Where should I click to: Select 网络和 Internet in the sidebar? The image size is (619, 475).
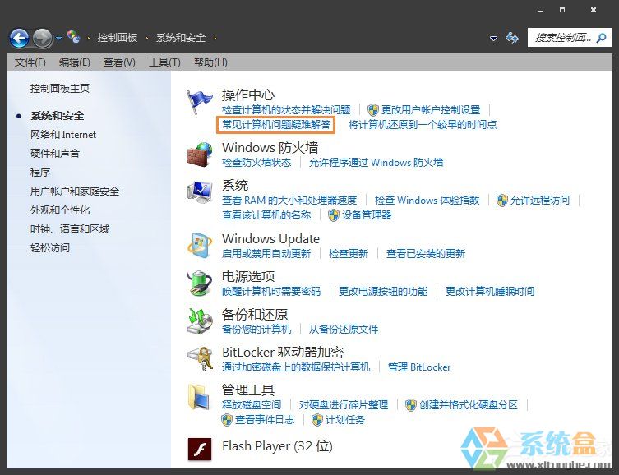coord(63,135)
